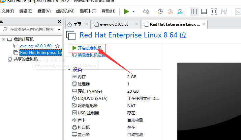Viewport: 241px width, 140px height.
Task: Toggle favorite star for eve-ng-v2.0.3.60
Action: click(x=57, y=46)
